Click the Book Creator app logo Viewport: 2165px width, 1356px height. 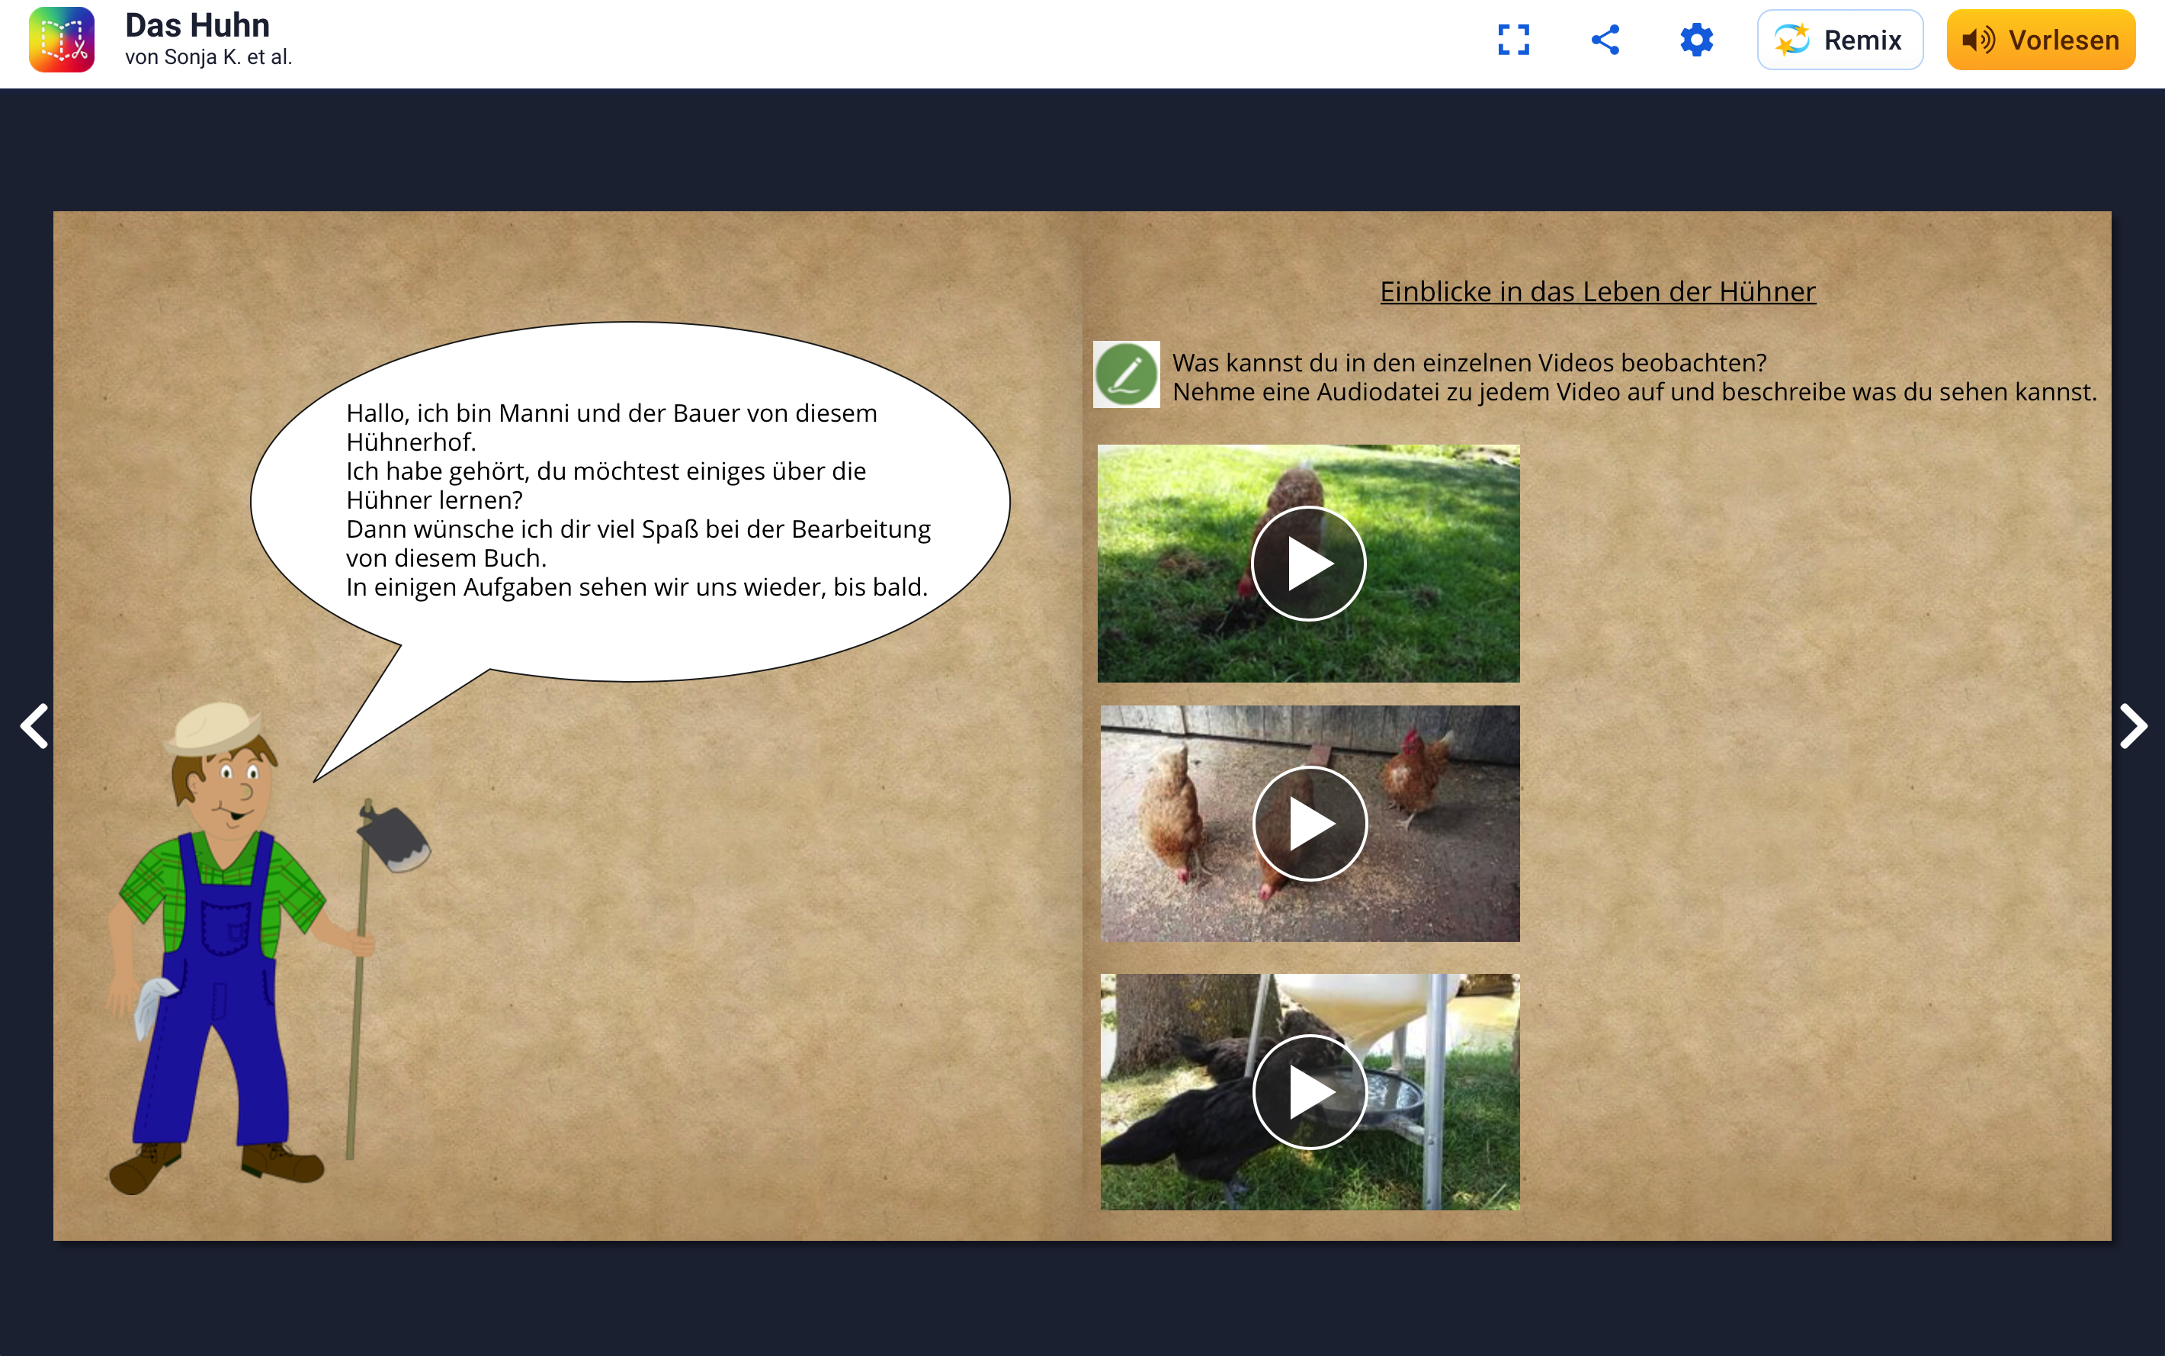click(61, 40)
